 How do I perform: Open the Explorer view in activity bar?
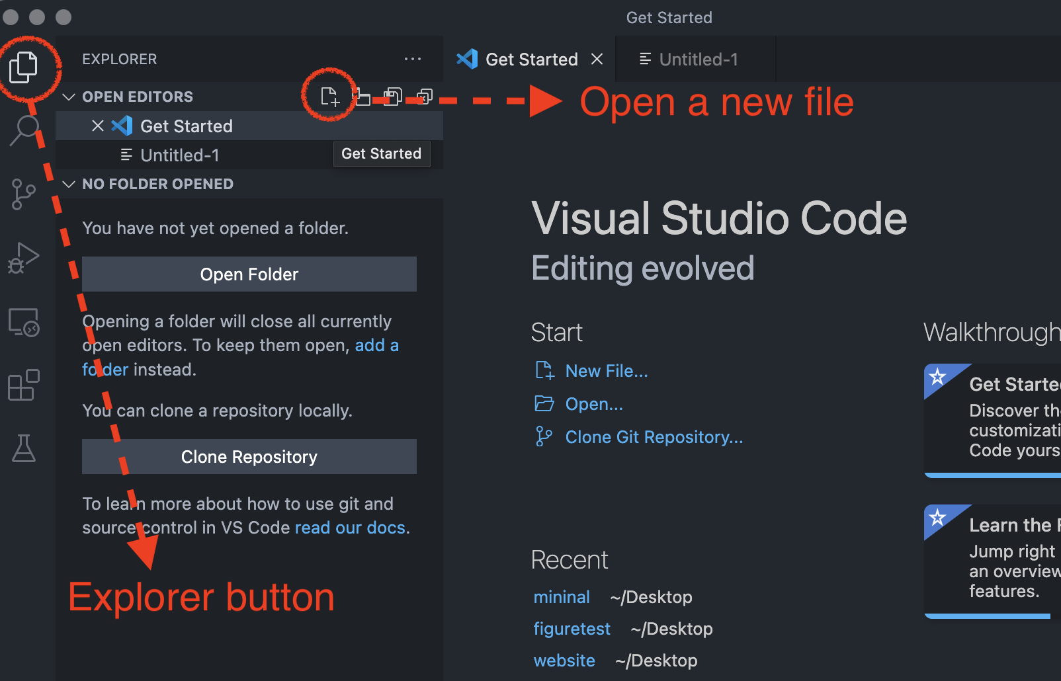24,67
